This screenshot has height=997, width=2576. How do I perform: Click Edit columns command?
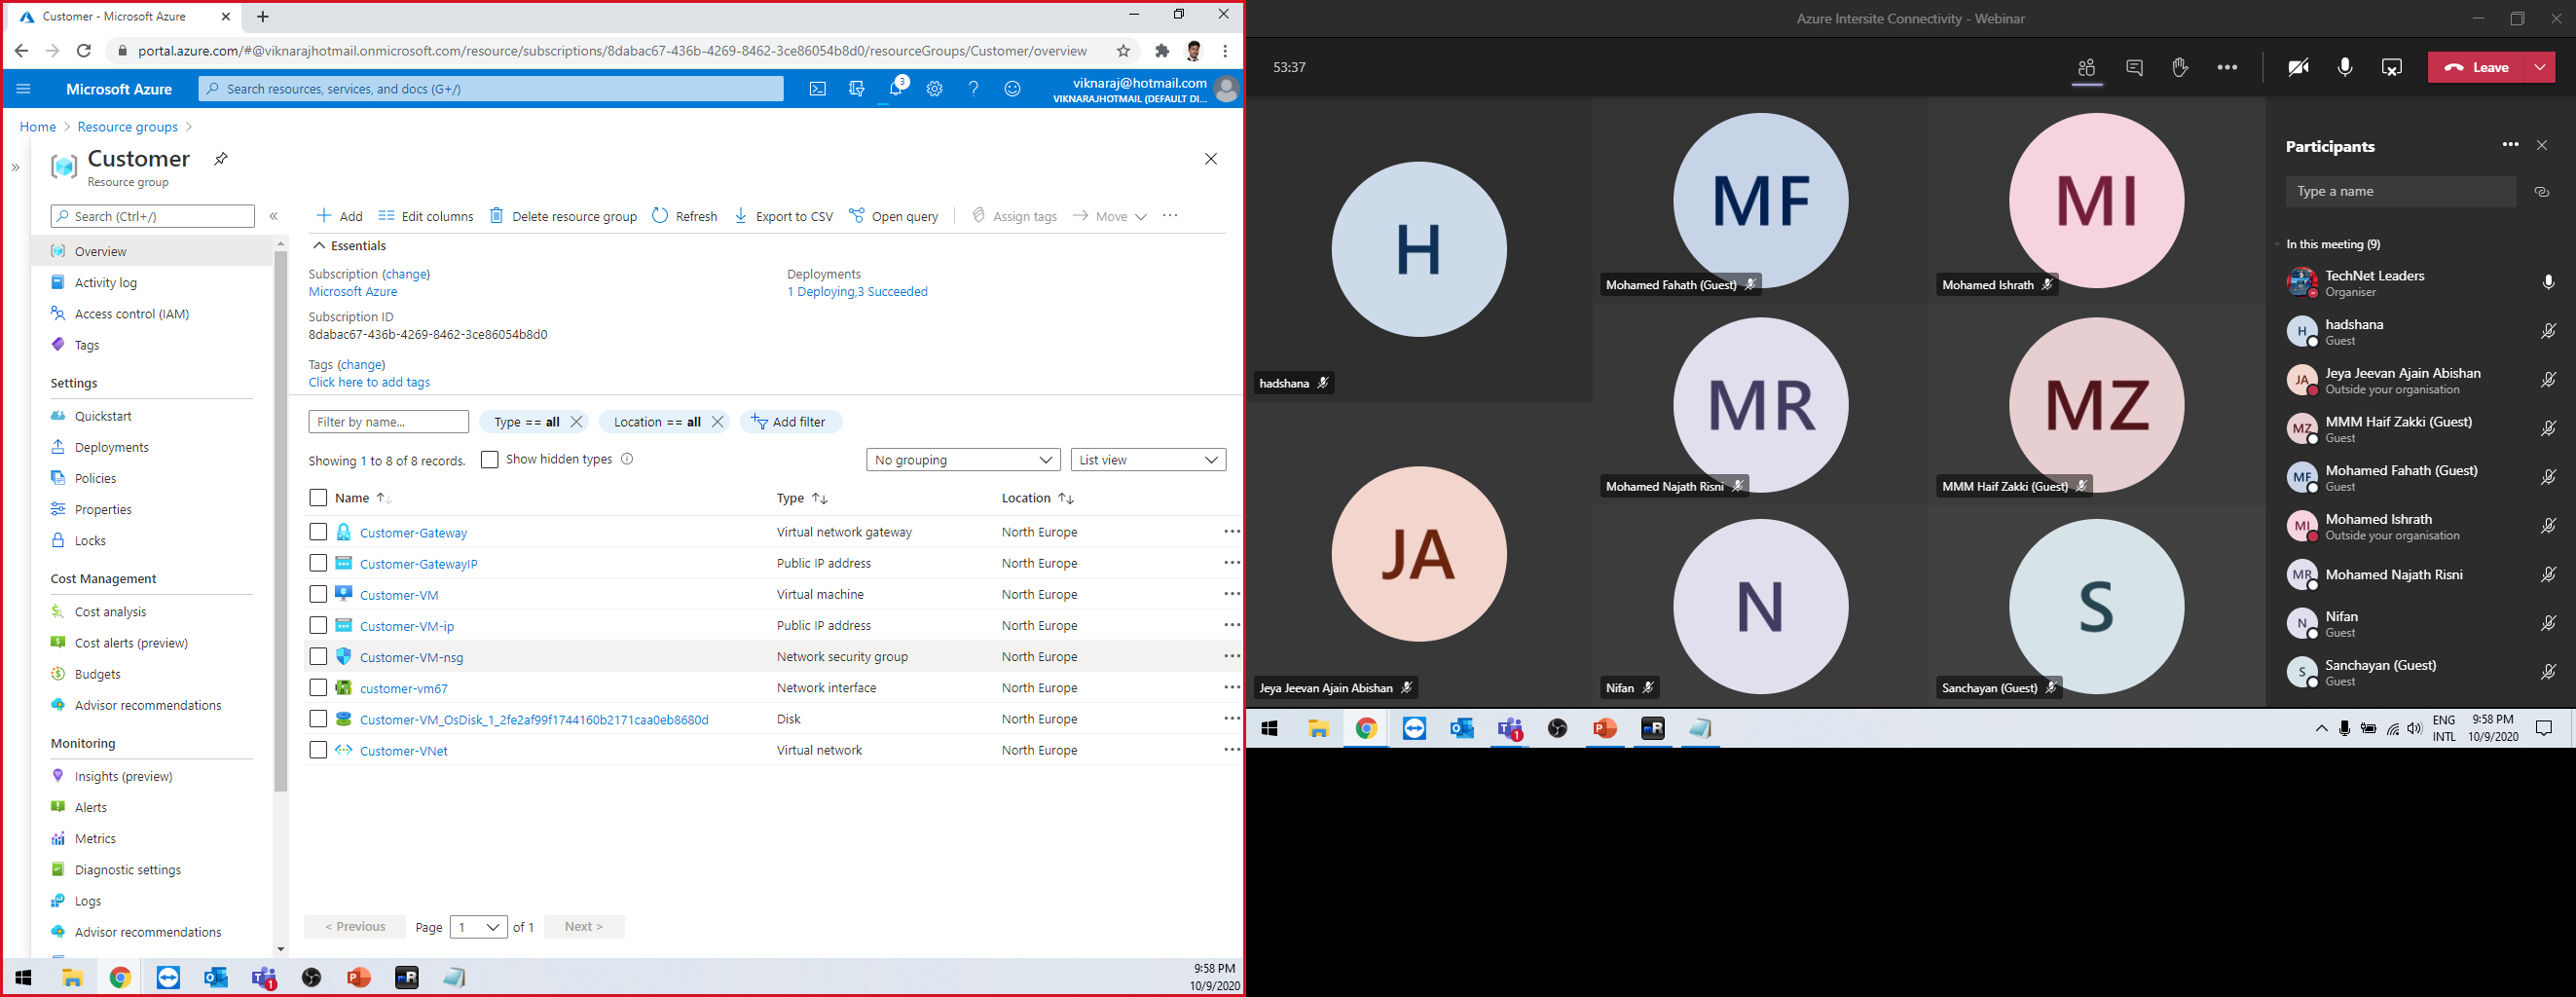tap(426, 216)
